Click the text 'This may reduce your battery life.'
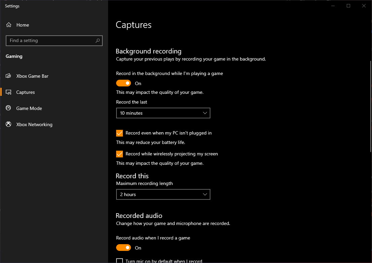 (150, 142)
